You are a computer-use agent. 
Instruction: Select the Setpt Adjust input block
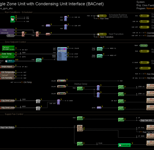(x=7, y=67)
